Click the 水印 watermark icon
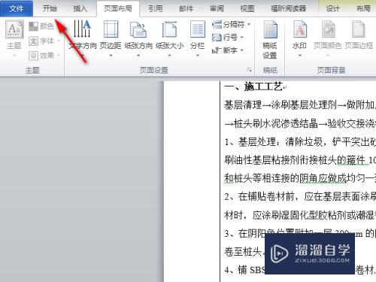This screenshot has width=376, height=282. click(300, 29)
